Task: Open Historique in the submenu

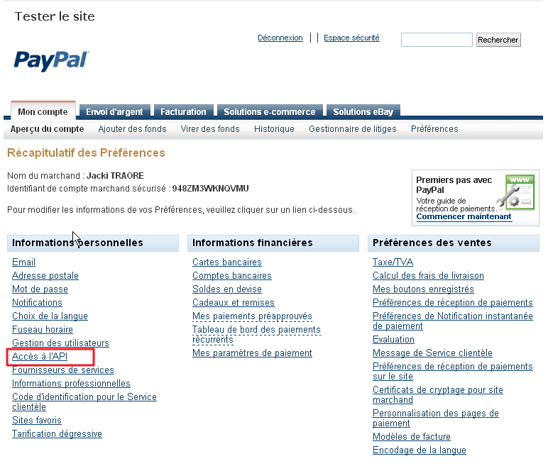Action: 274,129
